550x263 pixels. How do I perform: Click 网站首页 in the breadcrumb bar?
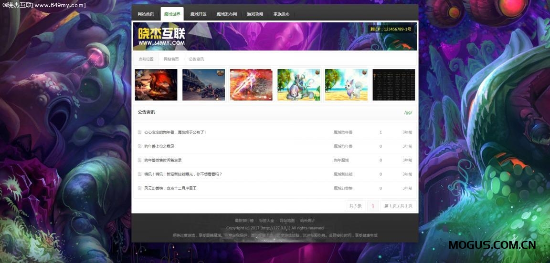[x=171, y=59]
